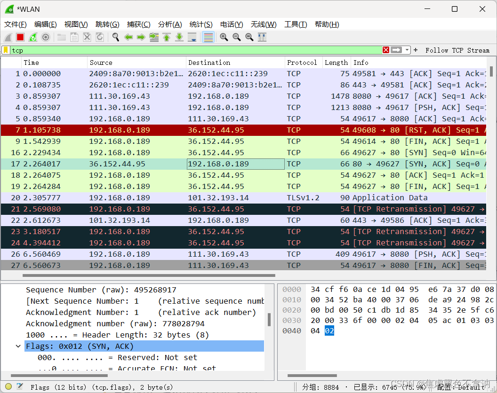497x393 pixels.
Task: Zoom out of main window text
Action: click(237, 37)
